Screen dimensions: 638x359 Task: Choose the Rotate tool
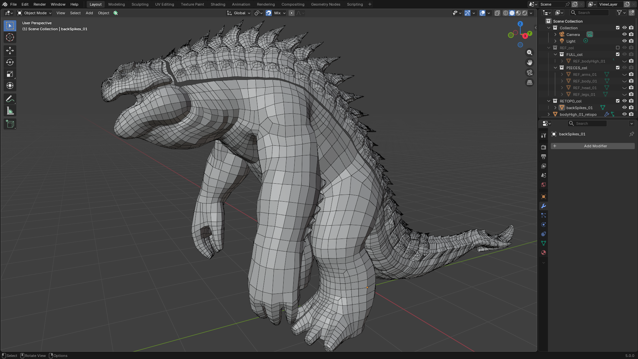point(10,62)
